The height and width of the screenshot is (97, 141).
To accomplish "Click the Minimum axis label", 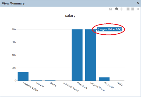I will click(x=109, y=85).
